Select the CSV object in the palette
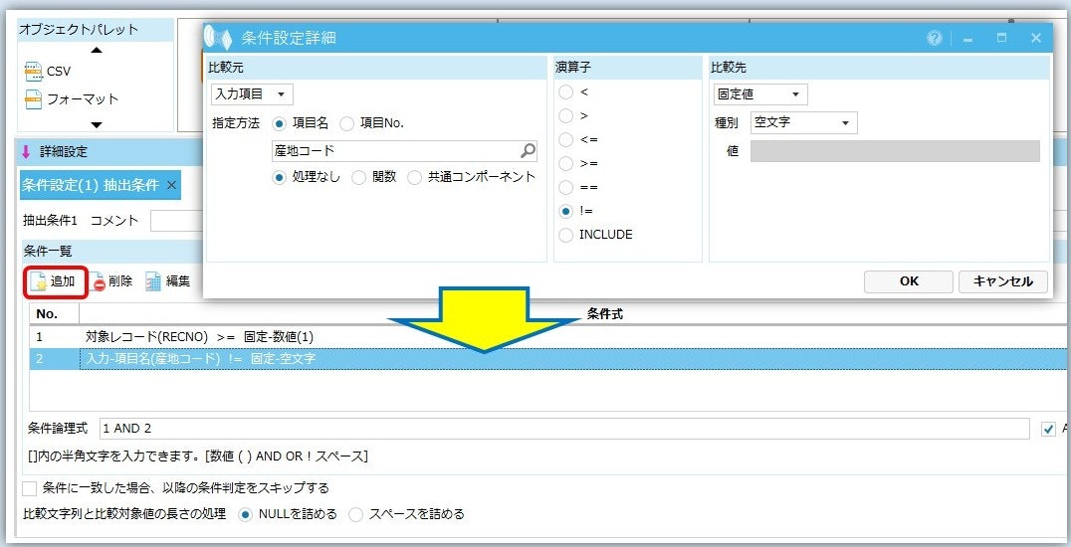This screenshot has width=1071, height=547. coord(47,71)
